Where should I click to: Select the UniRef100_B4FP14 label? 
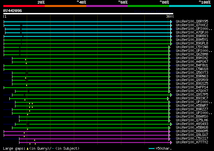point(192,87)
